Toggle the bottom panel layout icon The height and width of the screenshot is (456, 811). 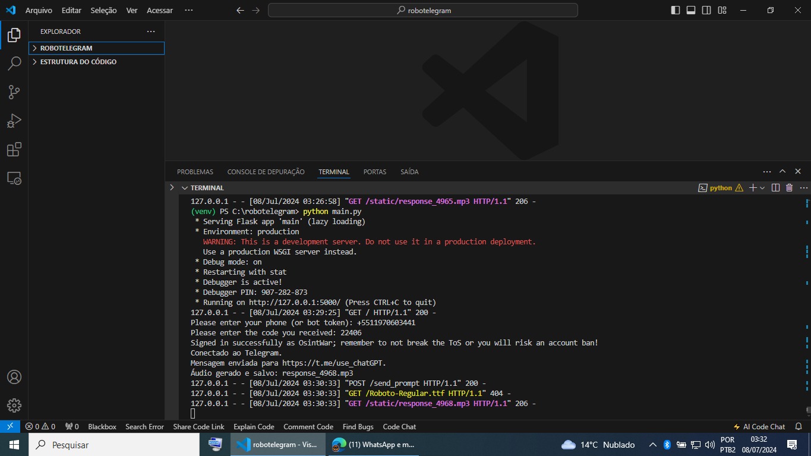point(691,10)
